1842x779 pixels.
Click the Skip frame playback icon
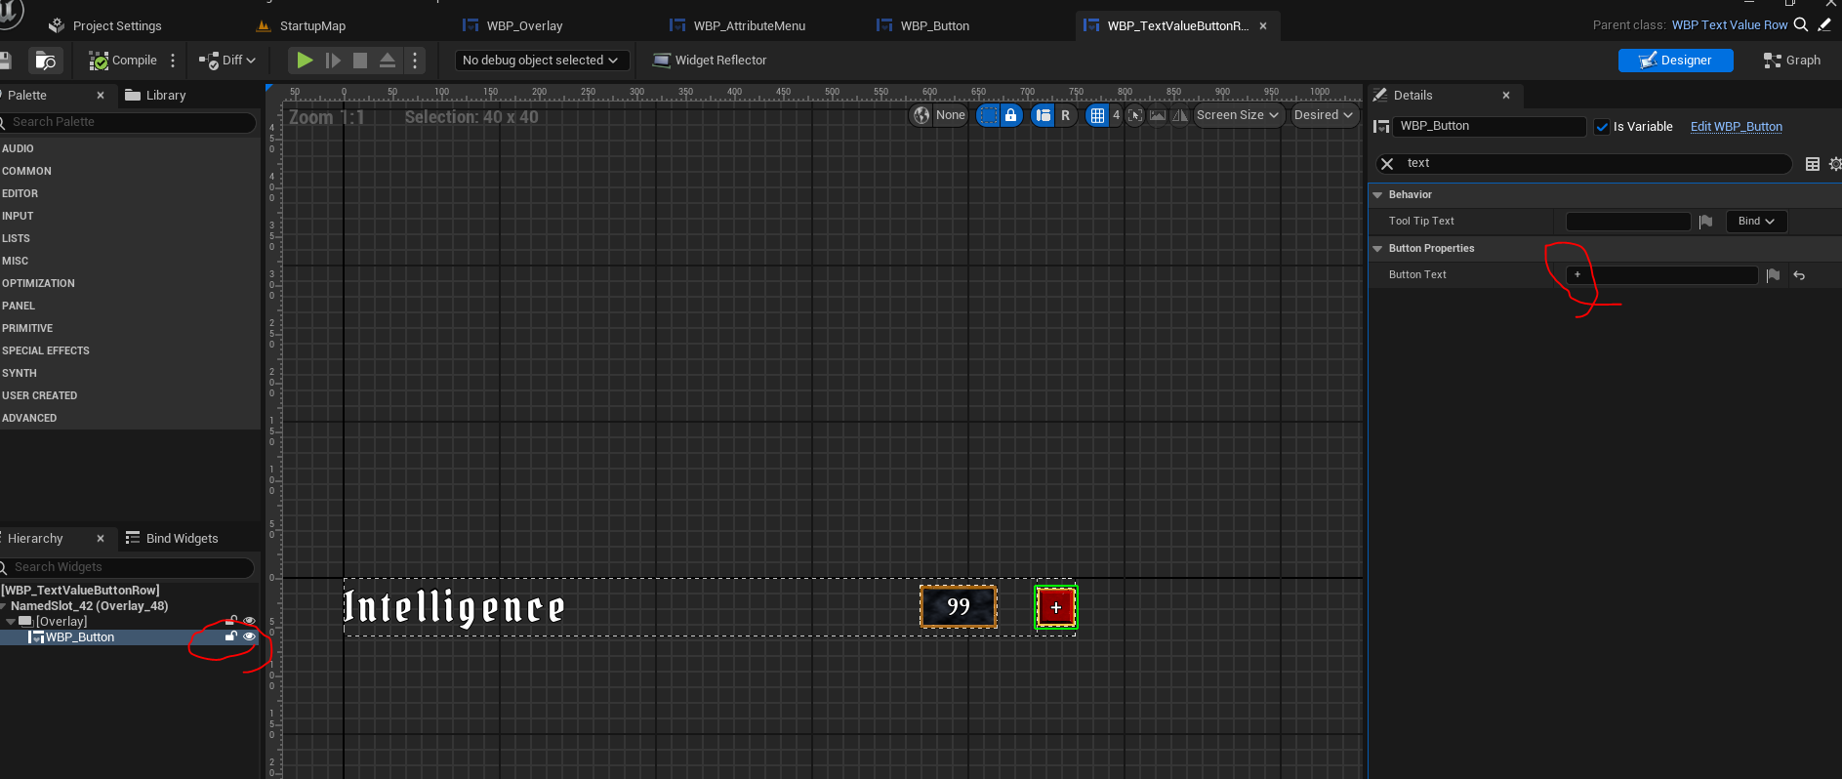click(333, 61)
